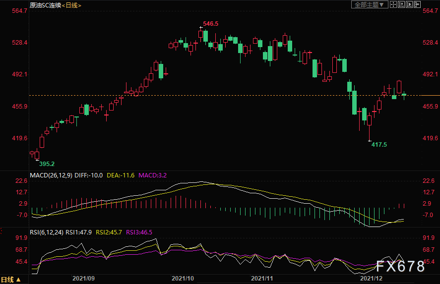Click the left axis 419.6 label
The image size is (440, 284).
pyautogui.click(x=20, y=138)
